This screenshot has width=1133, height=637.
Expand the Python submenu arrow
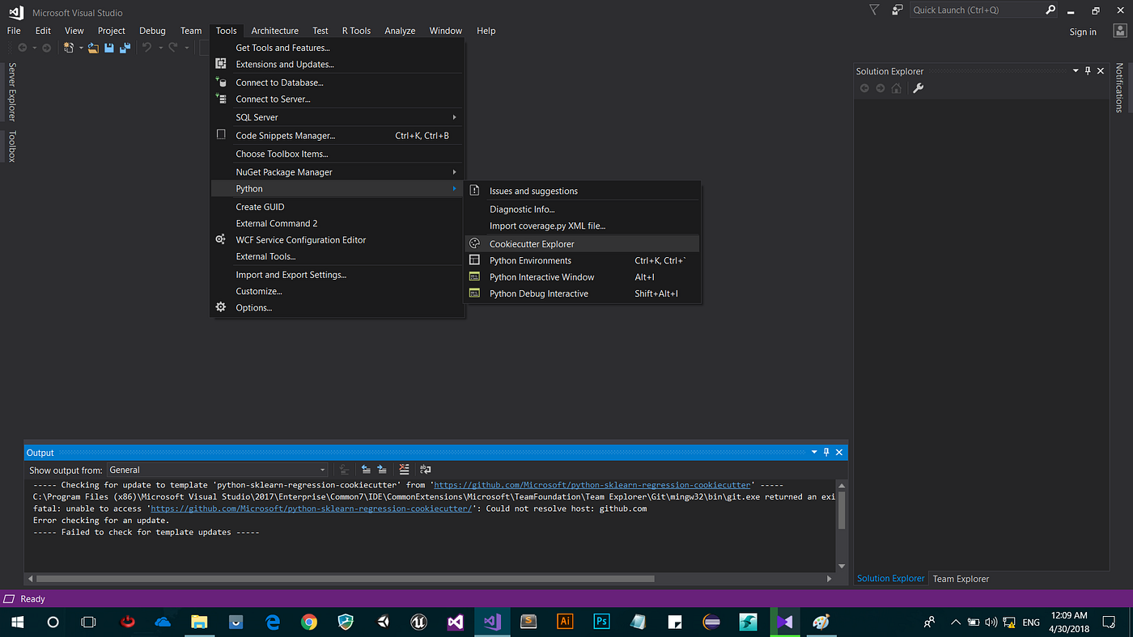coord(455,189)
